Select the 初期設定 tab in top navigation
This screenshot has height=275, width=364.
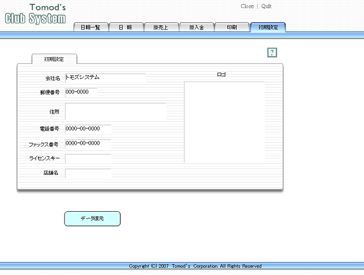(x=268, y=27)
